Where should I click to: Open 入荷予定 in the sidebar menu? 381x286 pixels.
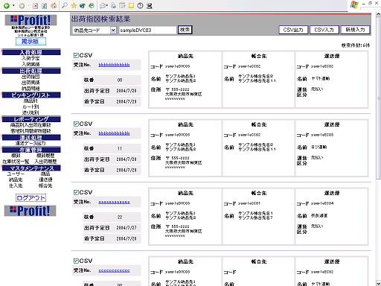click(31, 58)
